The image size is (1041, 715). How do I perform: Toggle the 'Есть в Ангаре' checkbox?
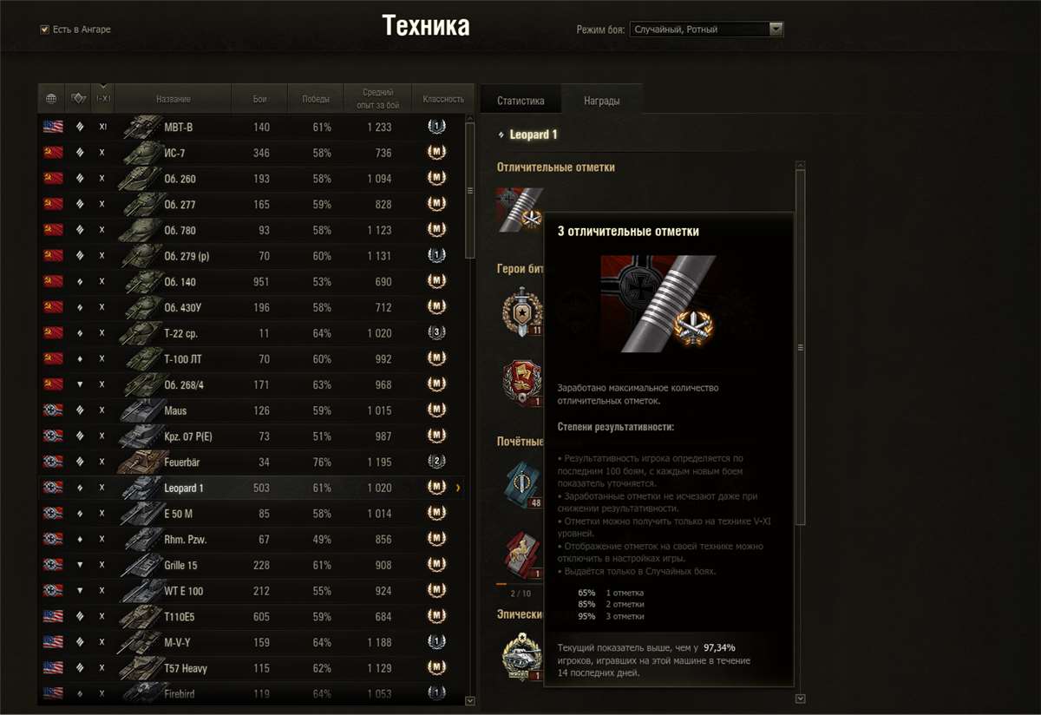point(44,30)
